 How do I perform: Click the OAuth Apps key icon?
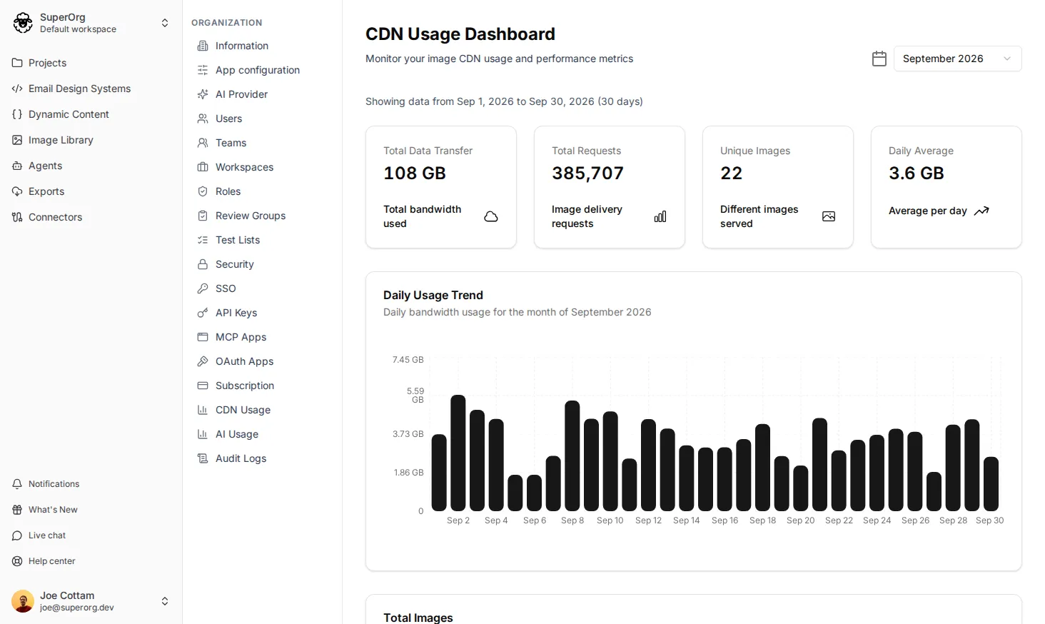203,361
